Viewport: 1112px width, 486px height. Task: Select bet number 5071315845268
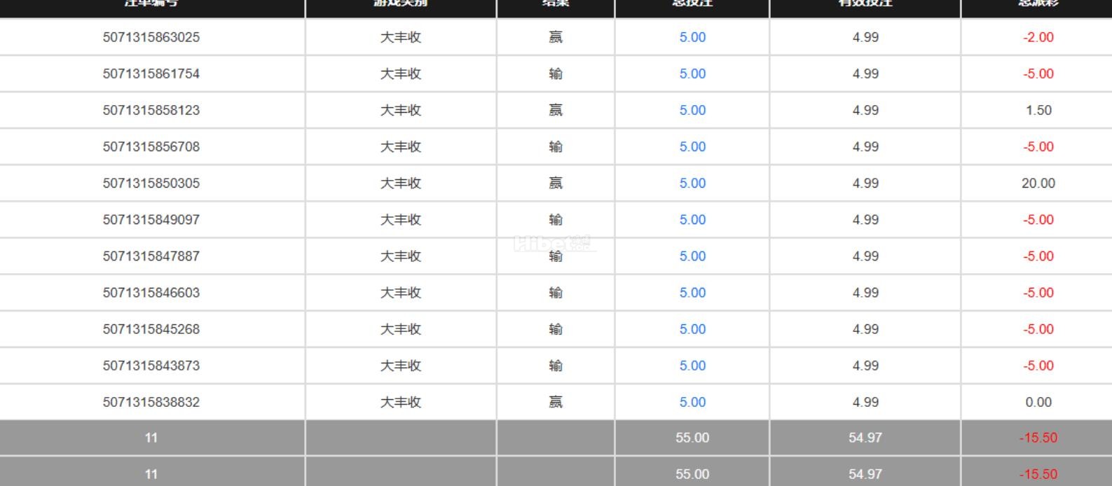pos(151,328)
